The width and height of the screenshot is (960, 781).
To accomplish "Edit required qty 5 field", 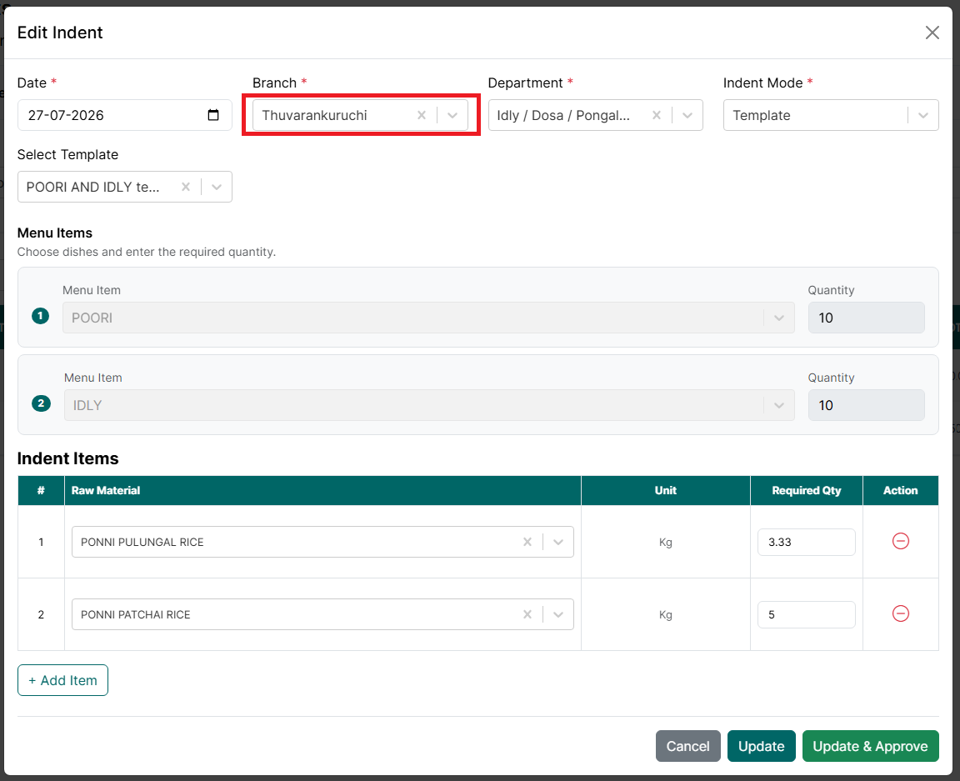I will pos(807,614).
